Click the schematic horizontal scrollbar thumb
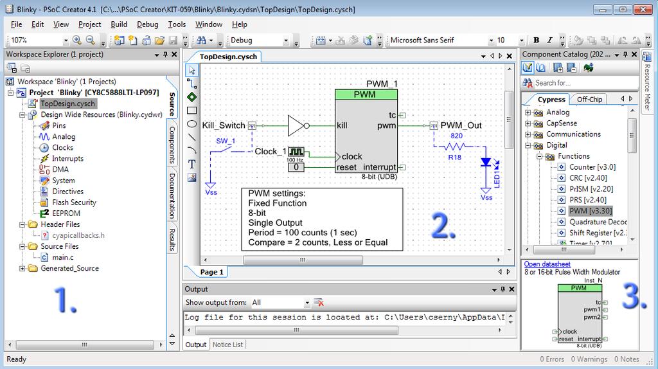Image resolution: width=658 pixels, height=369 pixels. (303, 260)
